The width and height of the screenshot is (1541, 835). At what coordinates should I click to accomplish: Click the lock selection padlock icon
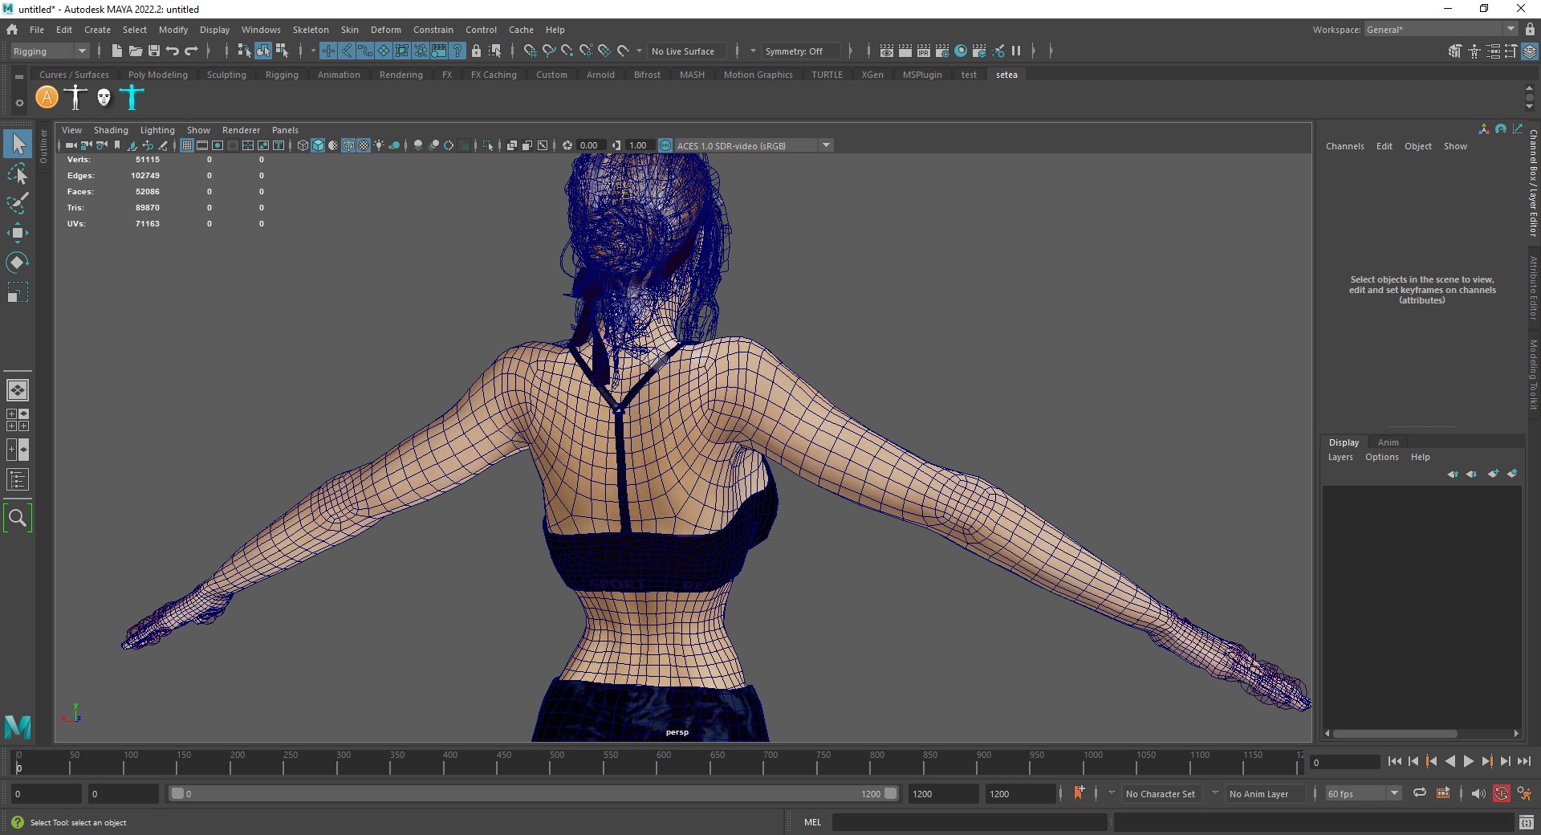(476, 51)
